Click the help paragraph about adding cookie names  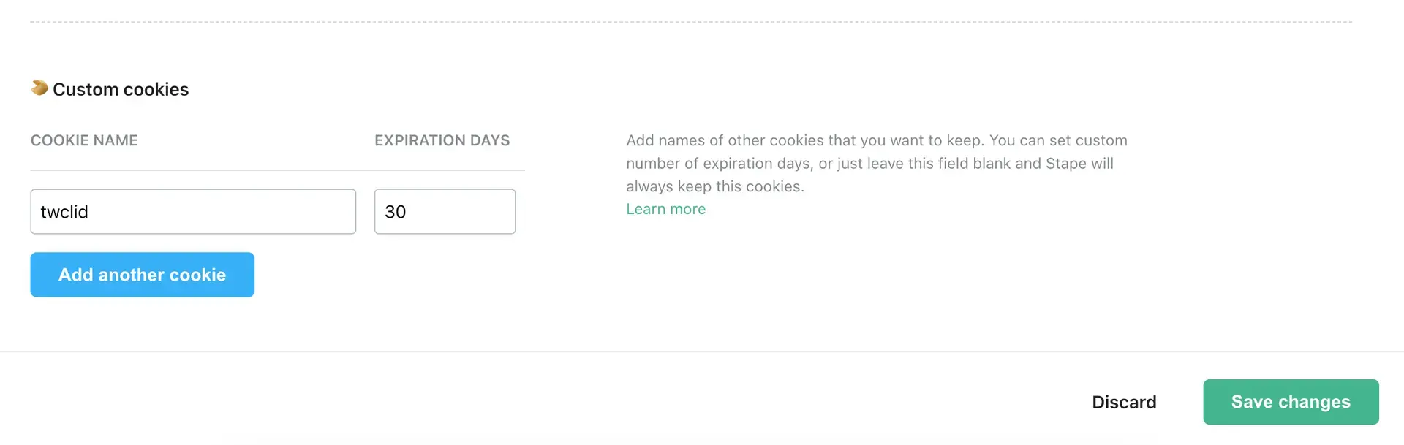[877, 164]
